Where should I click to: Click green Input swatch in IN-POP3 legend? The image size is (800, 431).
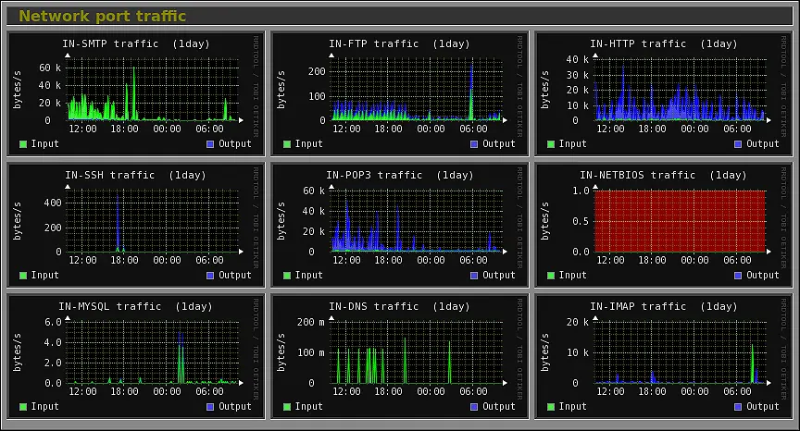[x=287, y=276]
